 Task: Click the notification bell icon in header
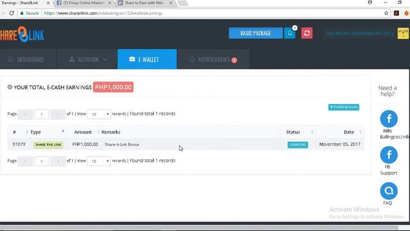tap(290, 33)
